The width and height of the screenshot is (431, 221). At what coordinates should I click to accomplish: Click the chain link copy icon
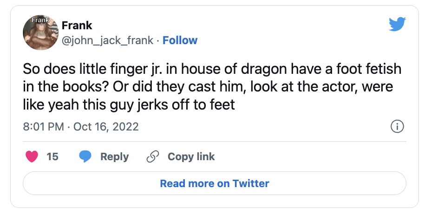152,156
